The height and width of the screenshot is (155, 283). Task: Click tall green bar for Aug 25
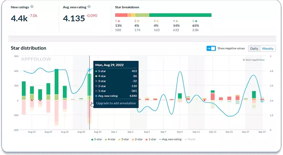(x=57, y=82)
